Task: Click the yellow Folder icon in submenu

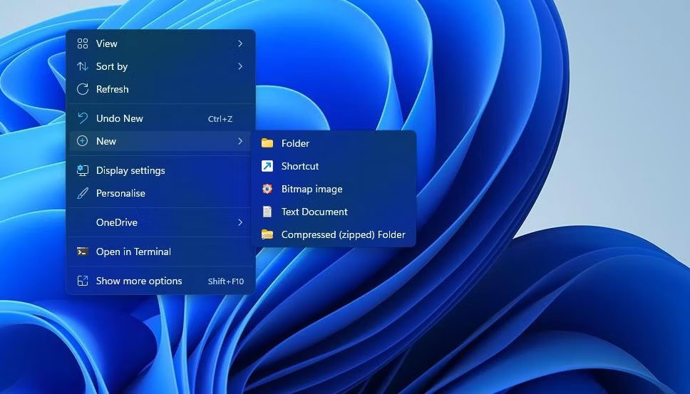Action: (x=267, y=143)
